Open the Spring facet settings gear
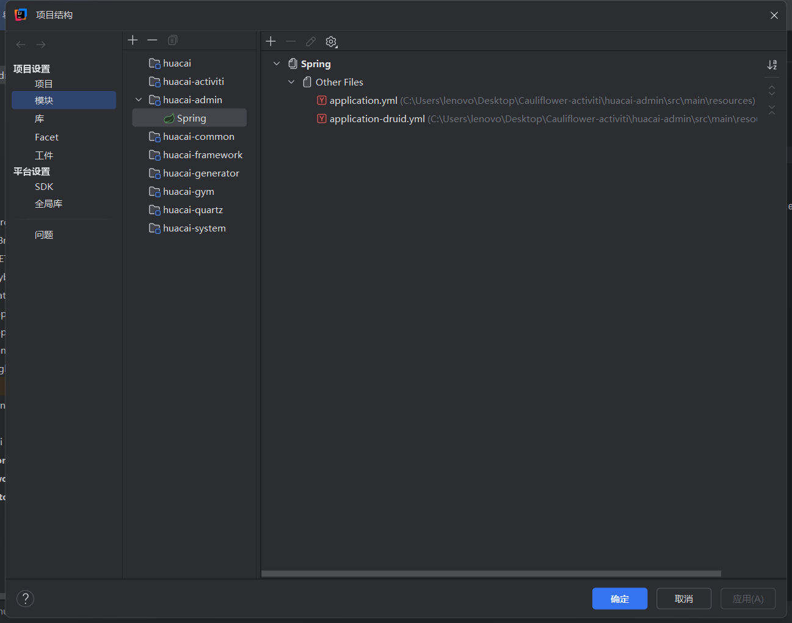The image size is (792, 623). tap(331, 42)
